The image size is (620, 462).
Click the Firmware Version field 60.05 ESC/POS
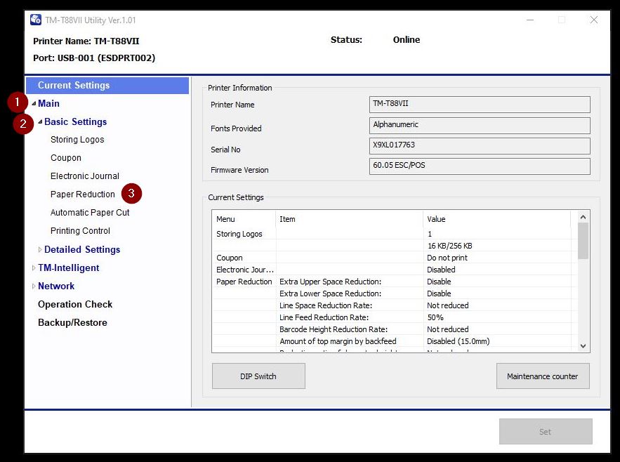coord(480,166)
